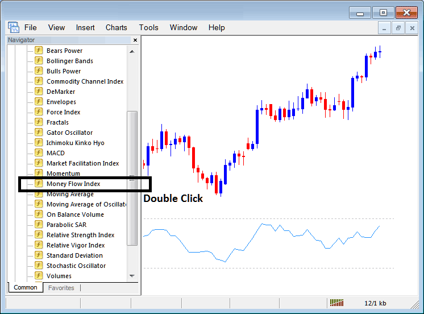Screen dimensions: 424x314
Task: Click the Navigator scroll down arrow
Action: point(132,276)
